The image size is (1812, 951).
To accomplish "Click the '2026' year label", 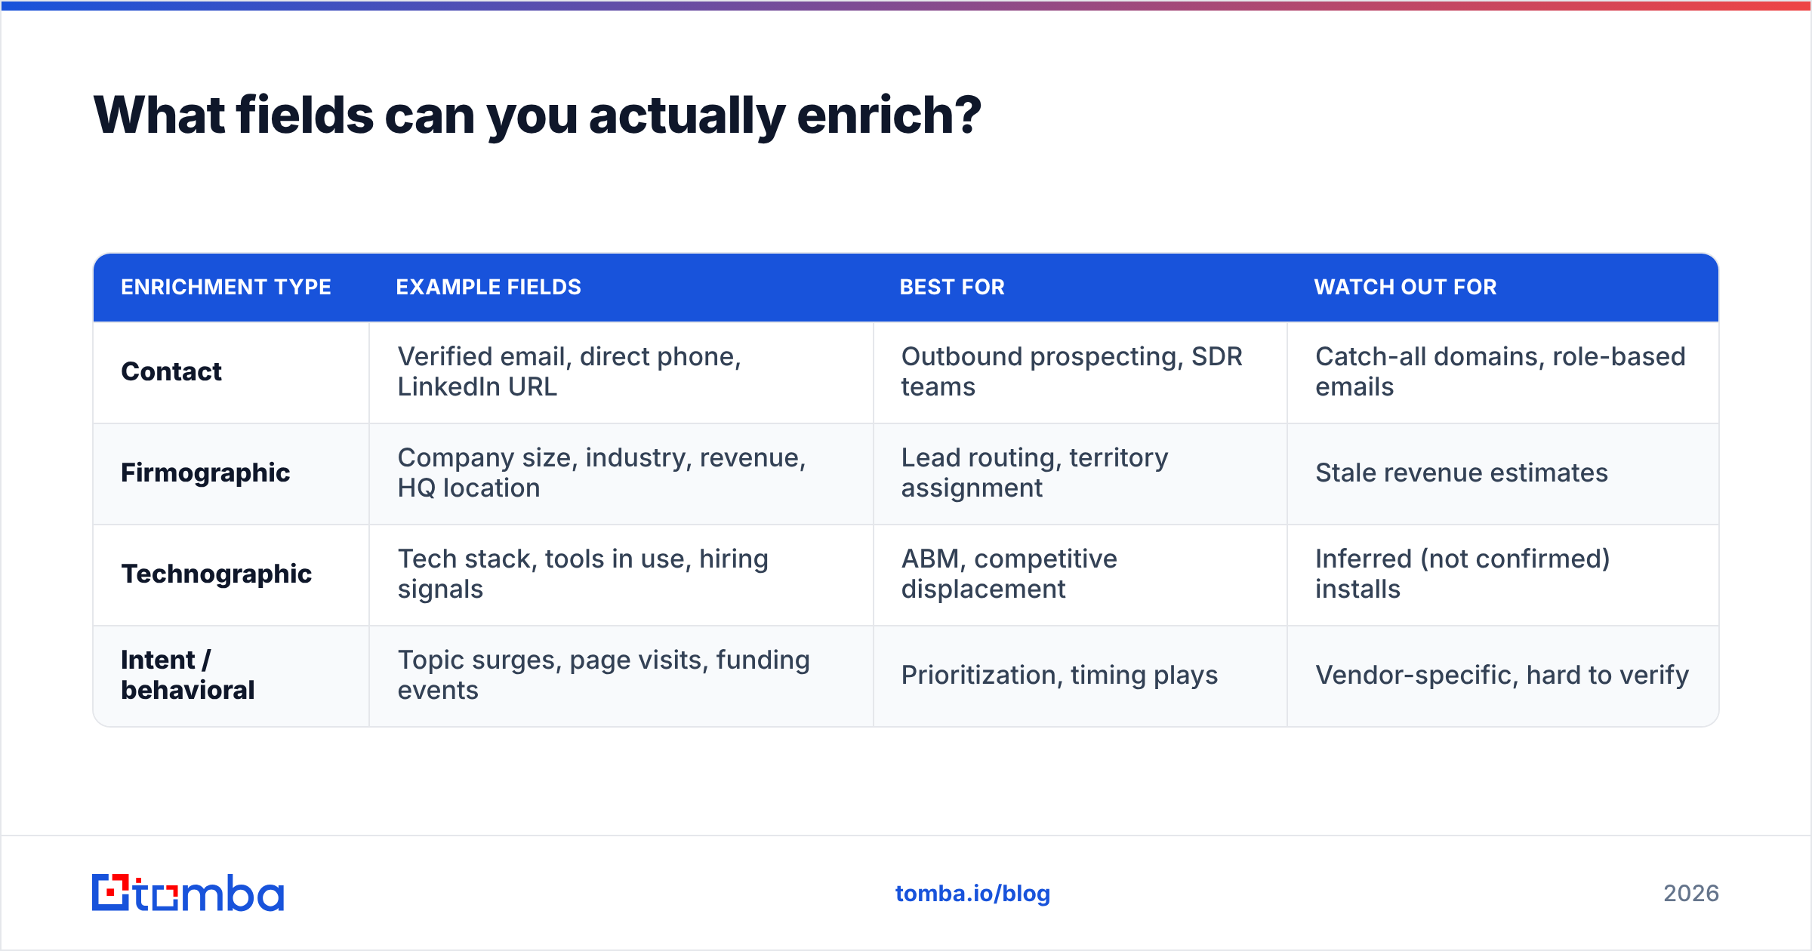I will pyautogui.click(x=1691, y=894).
